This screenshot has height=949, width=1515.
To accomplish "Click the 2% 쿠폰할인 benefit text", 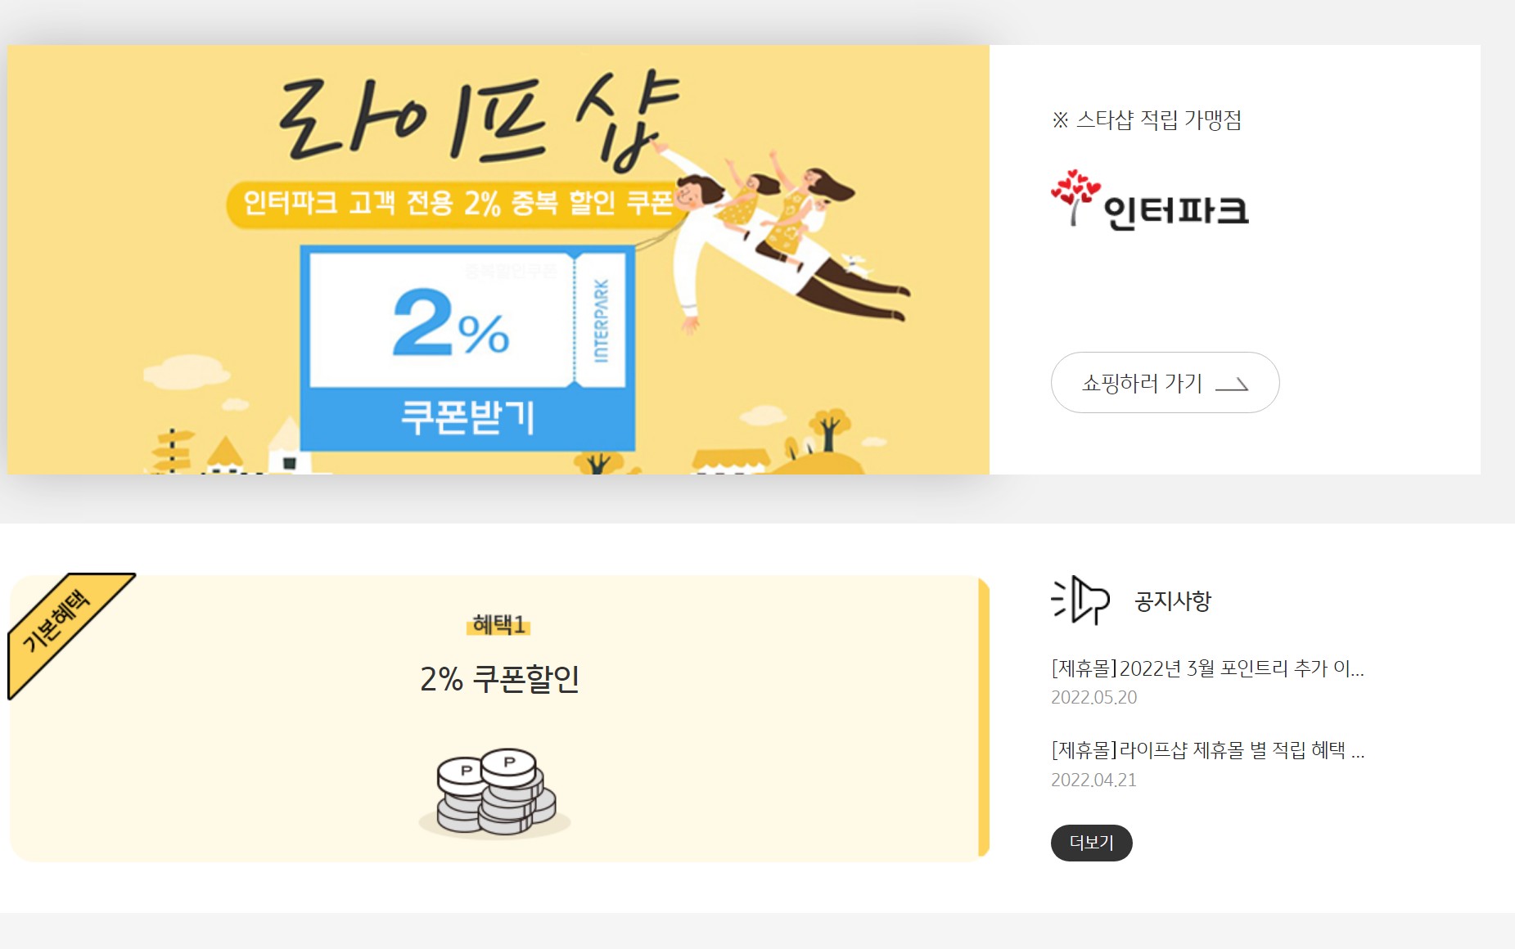I will click(x=499, y=679).
